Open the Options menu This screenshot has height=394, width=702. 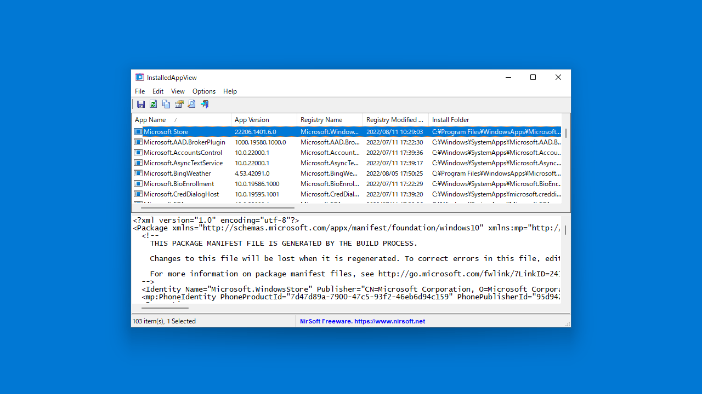click(x=204, y=91)
